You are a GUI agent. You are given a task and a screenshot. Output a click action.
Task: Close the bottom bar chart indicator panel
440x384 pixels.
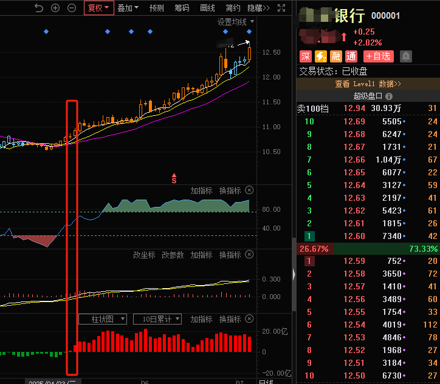249,319
